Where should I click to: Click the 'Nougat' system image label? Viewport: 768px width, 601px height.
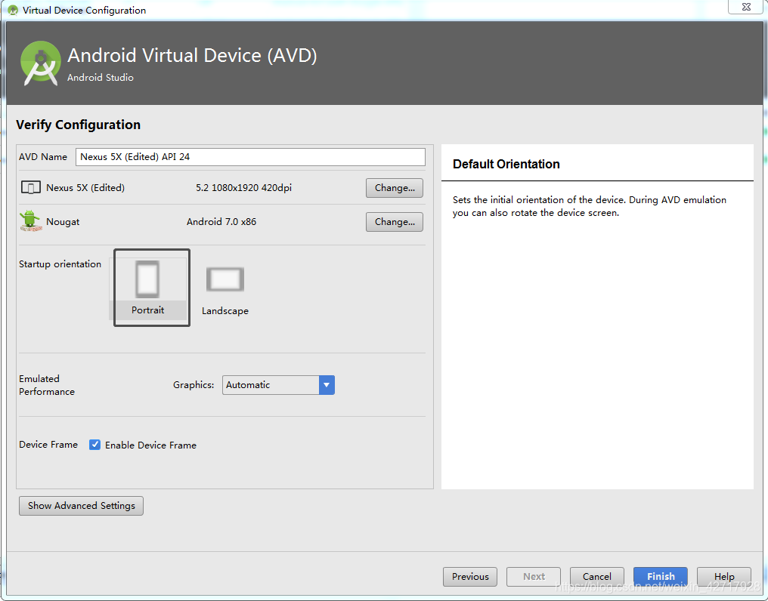click(x=63, y=222)
